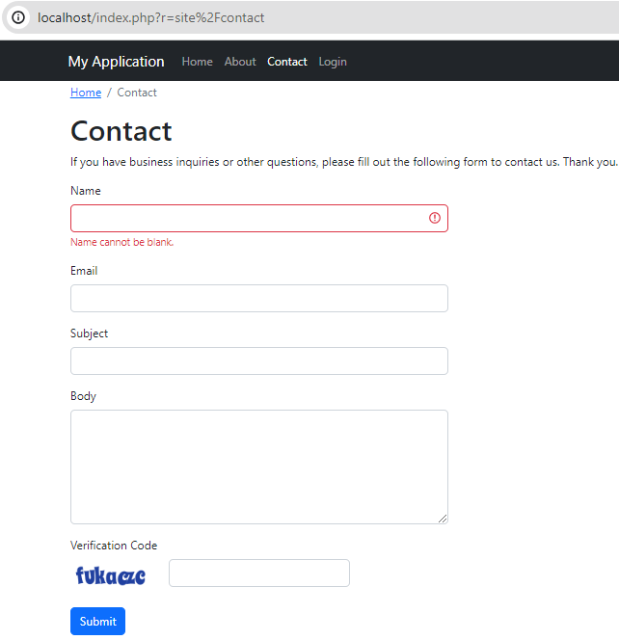
Task: Click the browser URL address text
Action: click(x=150, y=18)
